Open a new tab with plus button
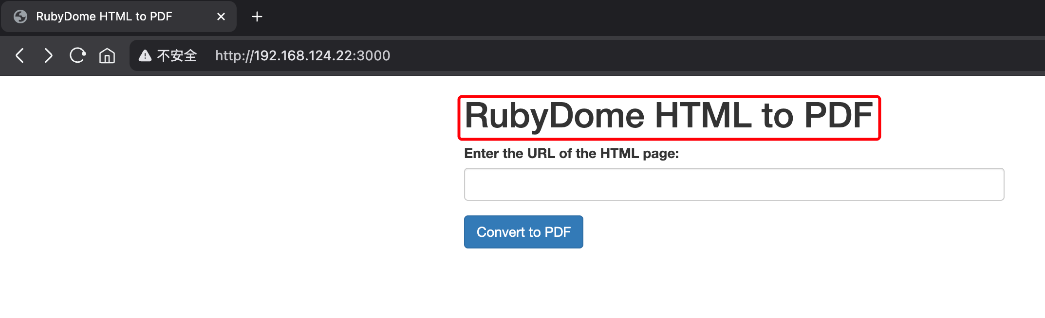This screenshot has height=318, width=1045. tap(257, 17)
